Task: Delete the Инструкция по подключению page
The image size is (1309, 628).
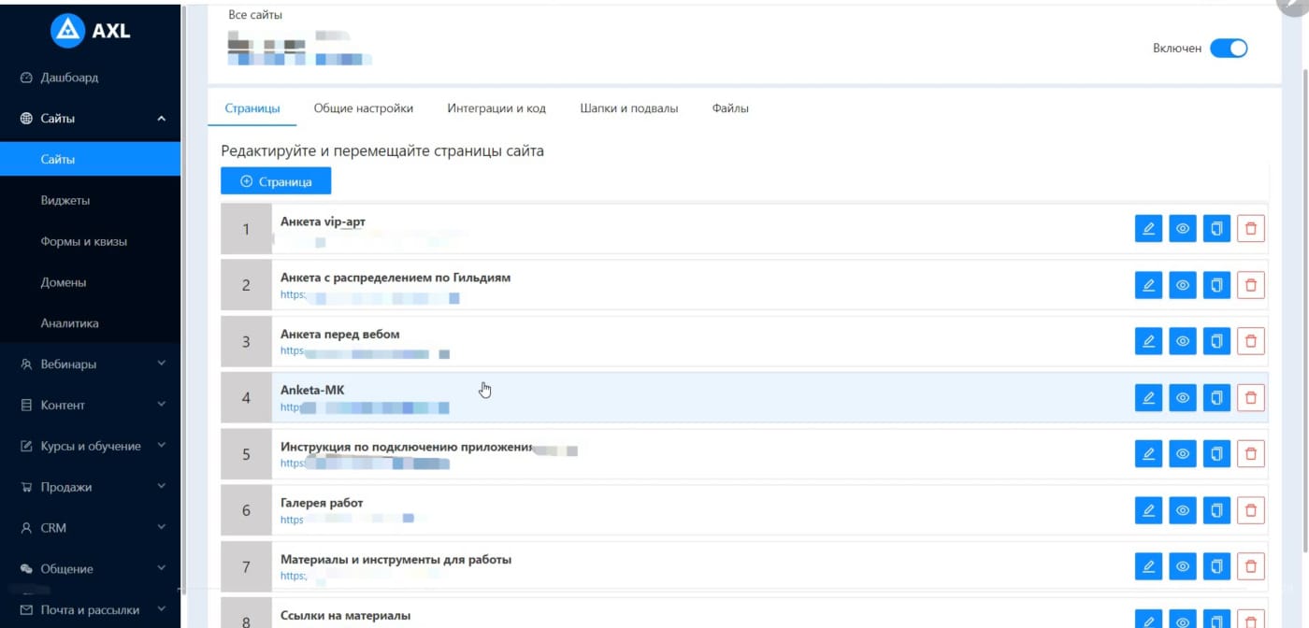Action: tap(1250, 454)
